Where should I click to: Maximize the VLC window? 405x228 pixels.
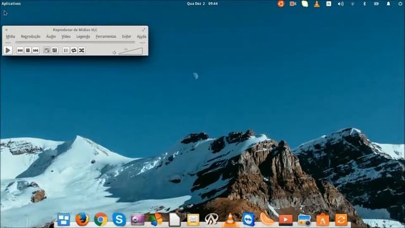(x=144, y=30)
